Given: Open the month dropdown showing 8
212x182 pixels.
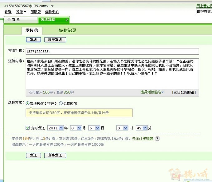Looking at the screenshot, I should coord(76,128).
